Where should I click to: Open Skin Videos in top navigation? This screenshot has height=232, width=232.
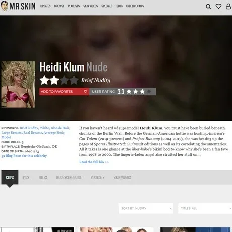[91, 6]
